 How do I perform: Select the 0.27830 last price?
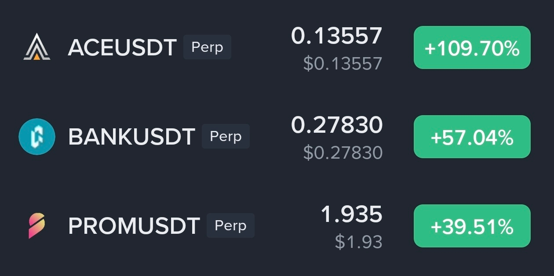pyautogui.click(x=337, y=125)
